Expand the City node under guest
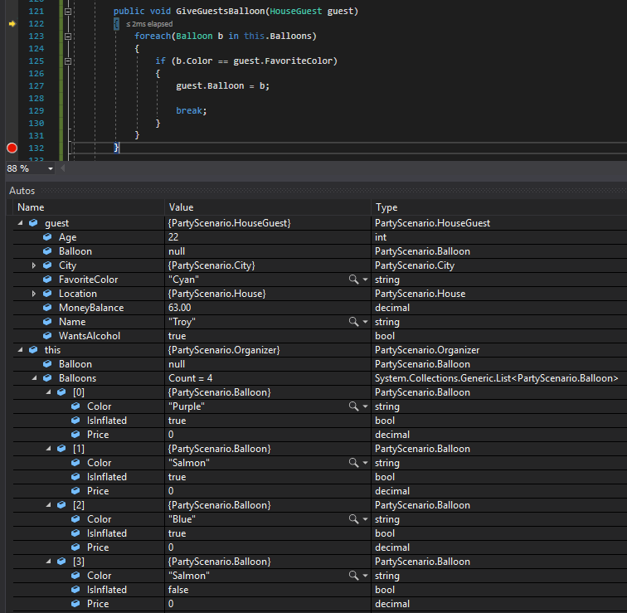Screen dimensions: 627x613 [34, 265]
